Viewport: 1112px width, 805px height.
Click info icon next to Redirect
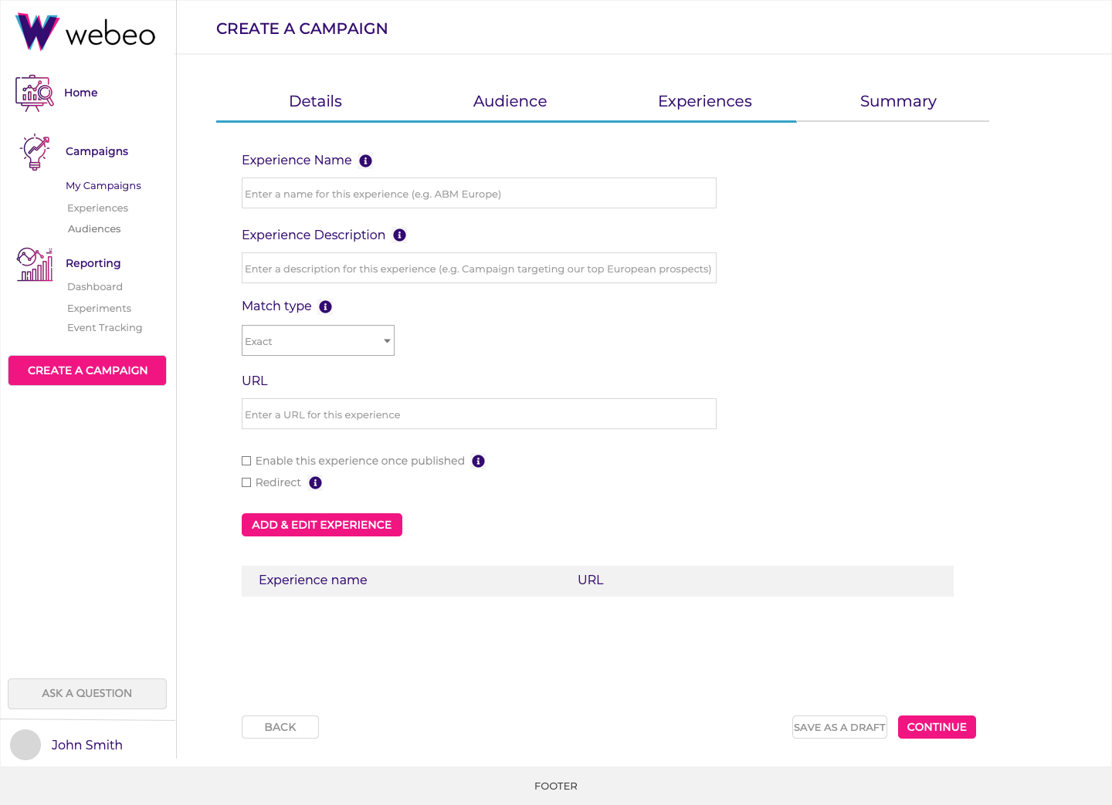(x=315, y=482)
